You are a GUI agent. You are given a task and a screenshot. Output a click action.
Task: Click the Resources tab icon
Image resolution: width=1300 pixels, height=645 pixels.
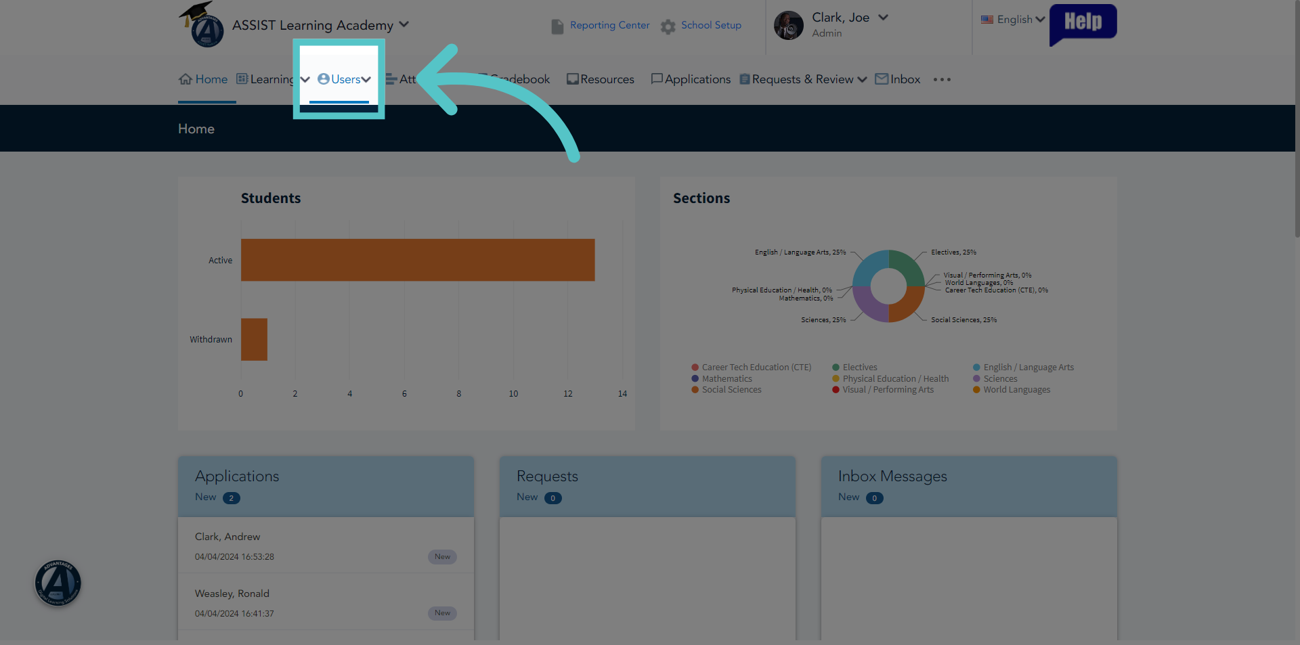click(573, 79)
